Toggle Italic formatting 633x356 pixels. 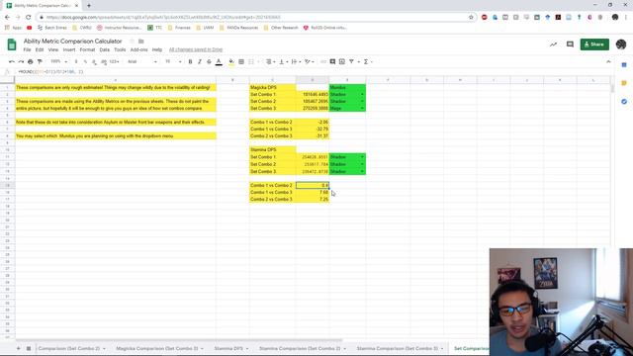point(200,61)
